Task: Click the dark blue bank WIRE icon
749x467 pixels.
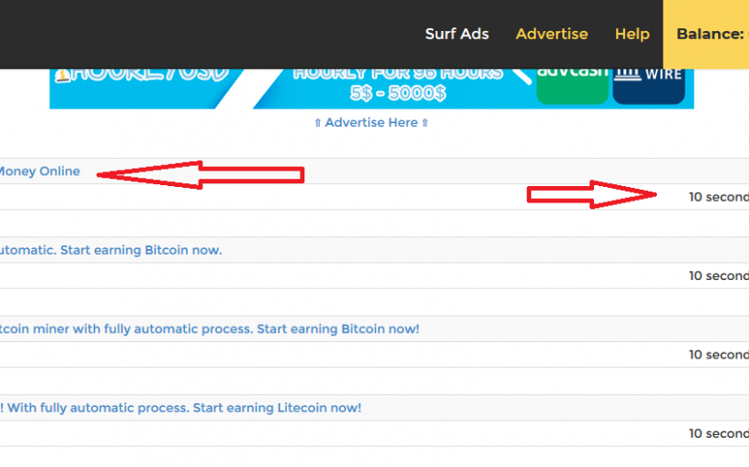Action: coord(649,84)
